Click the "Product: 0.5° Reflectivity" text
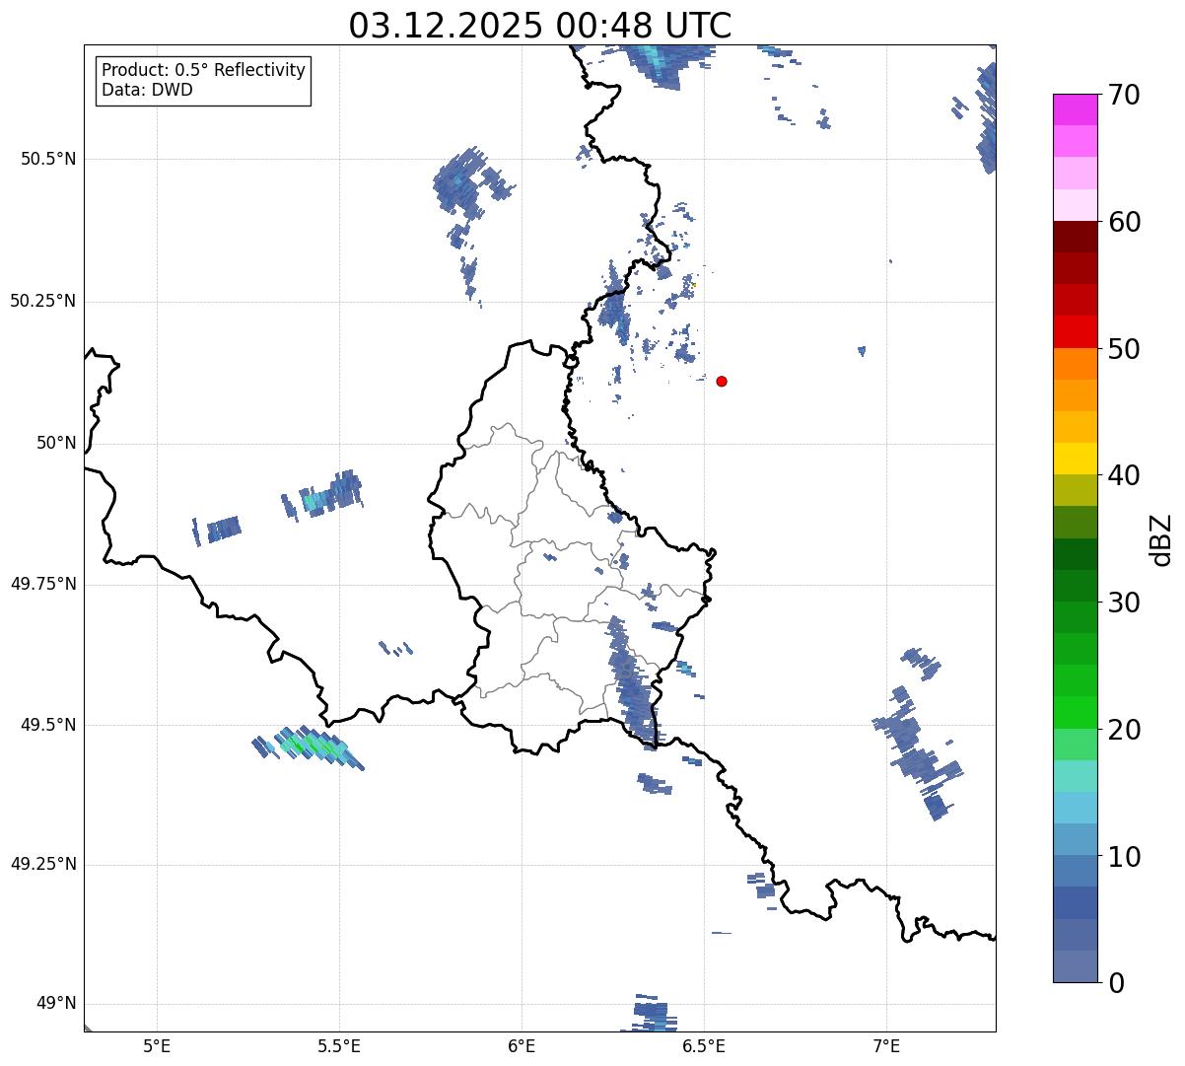The image size is (1185, 1066). (x=204, y=71)
